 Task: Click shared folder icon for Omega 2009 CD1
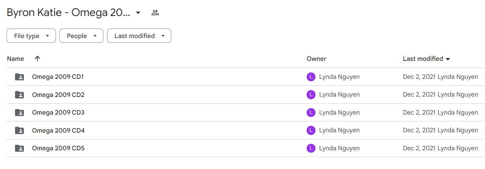click(x=19, y=77)
